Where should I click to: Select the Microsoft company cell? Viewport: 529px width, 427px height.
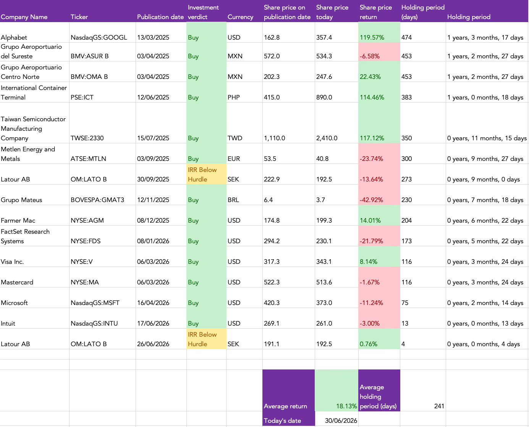pos(34,298)
